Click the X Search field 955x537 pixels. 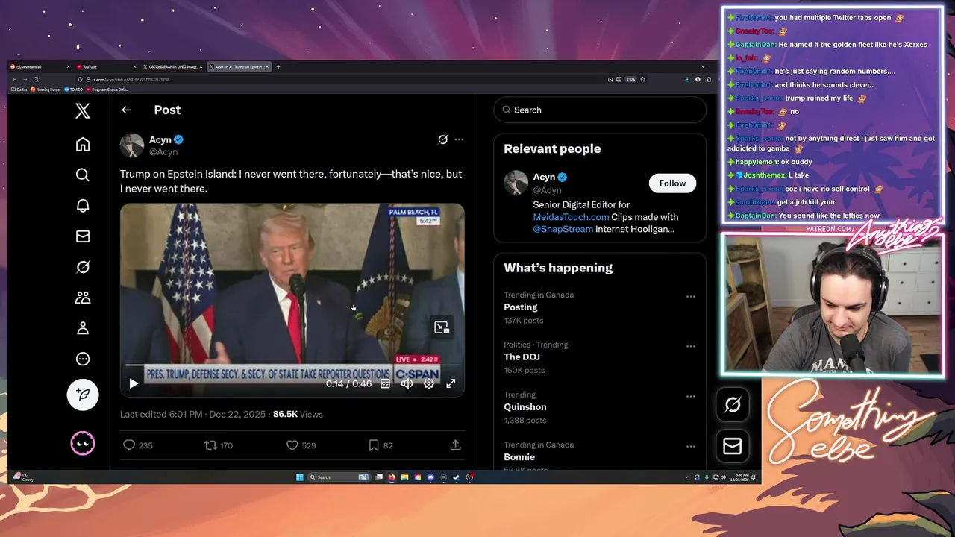600,110
